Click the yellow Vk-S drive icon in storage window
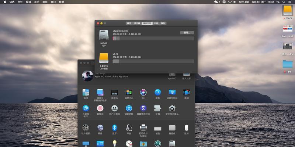Screen dimensions: 295x147 pyautogui.click(x=104, y=58)
